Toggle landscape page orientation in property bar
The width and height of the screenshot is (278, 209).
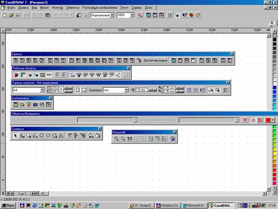point(84,90)
